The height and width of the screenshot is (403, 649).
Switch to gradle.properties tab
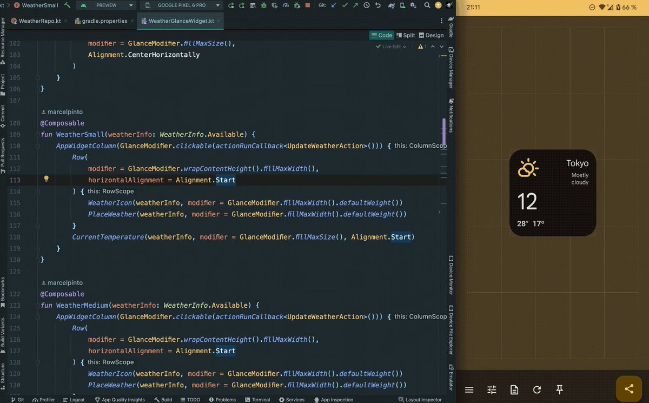[x=104, y=21]
